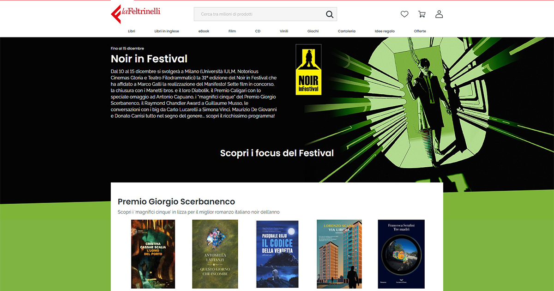Click the search magnifier icon

click(330, 14)
